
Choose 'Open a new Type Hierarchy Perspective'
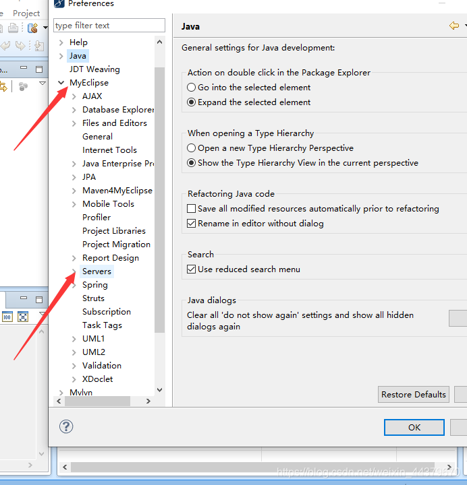(x=191, y=148)
